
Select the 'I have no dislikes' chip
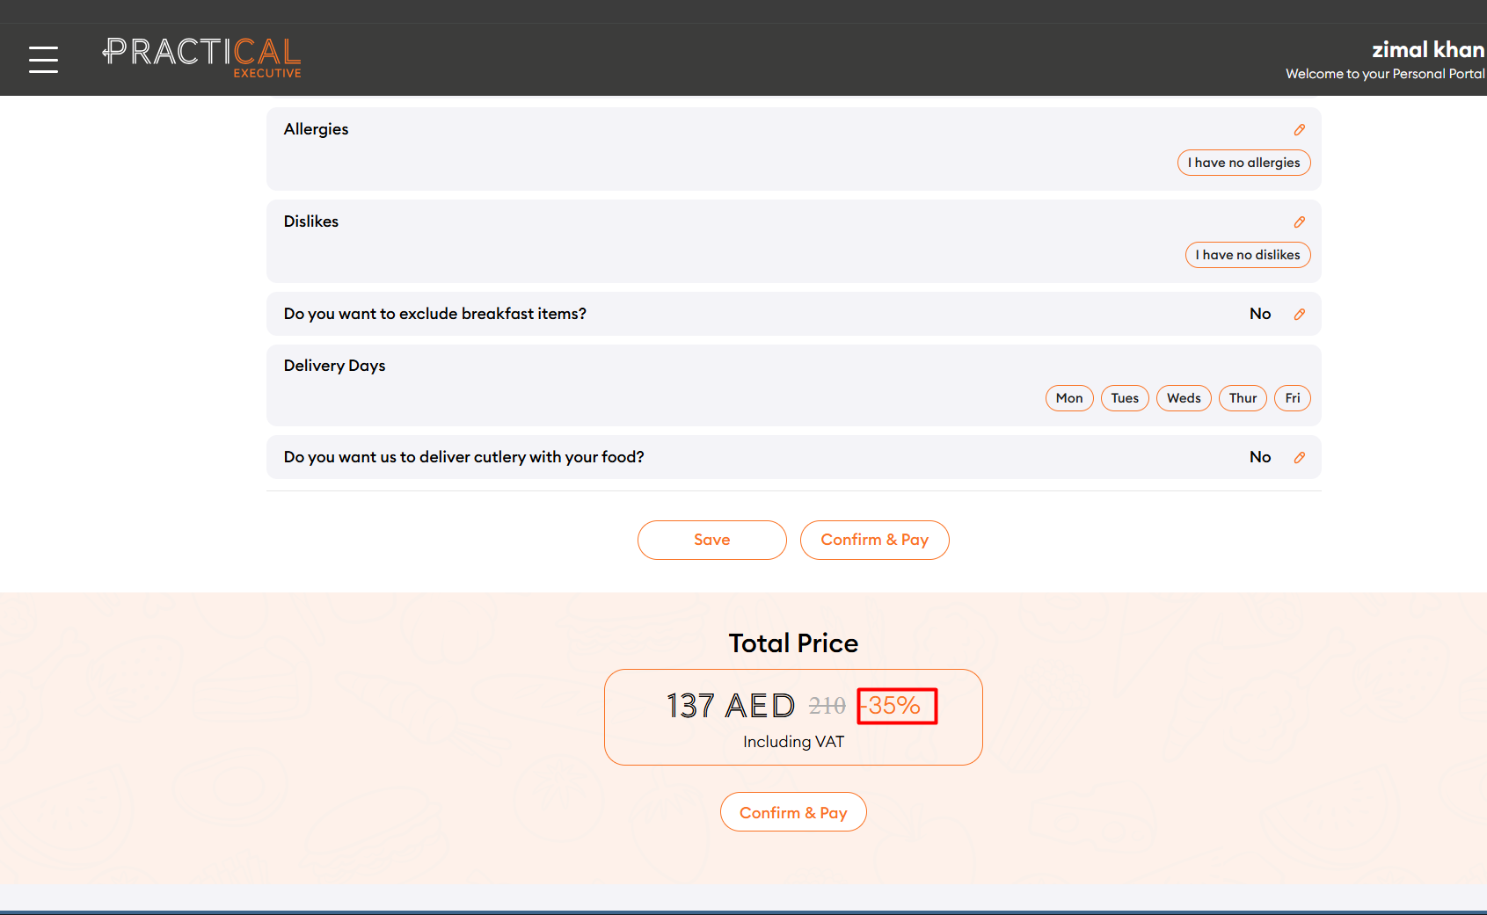[1247, 255]
